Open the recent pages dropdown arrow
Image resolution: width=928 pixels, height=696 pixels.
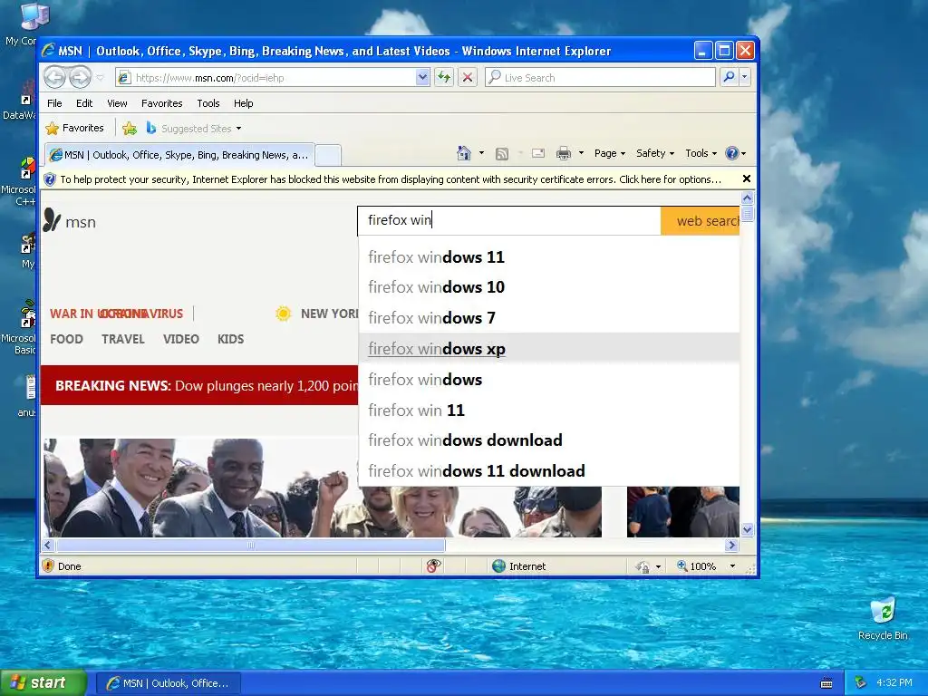click(x=100, y=78)
